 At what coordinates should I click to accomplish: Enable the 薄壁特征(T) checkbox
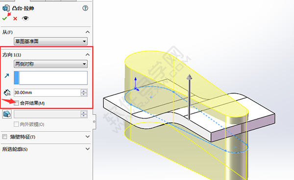[x=4, y=137]
